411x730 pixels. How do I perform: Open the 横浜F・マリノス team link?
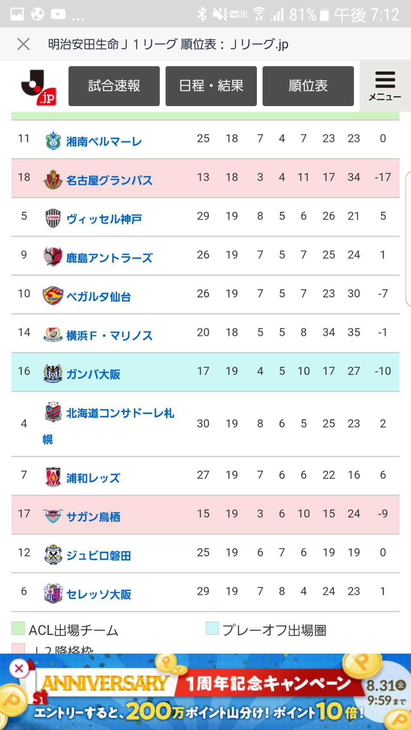point(109,335)
